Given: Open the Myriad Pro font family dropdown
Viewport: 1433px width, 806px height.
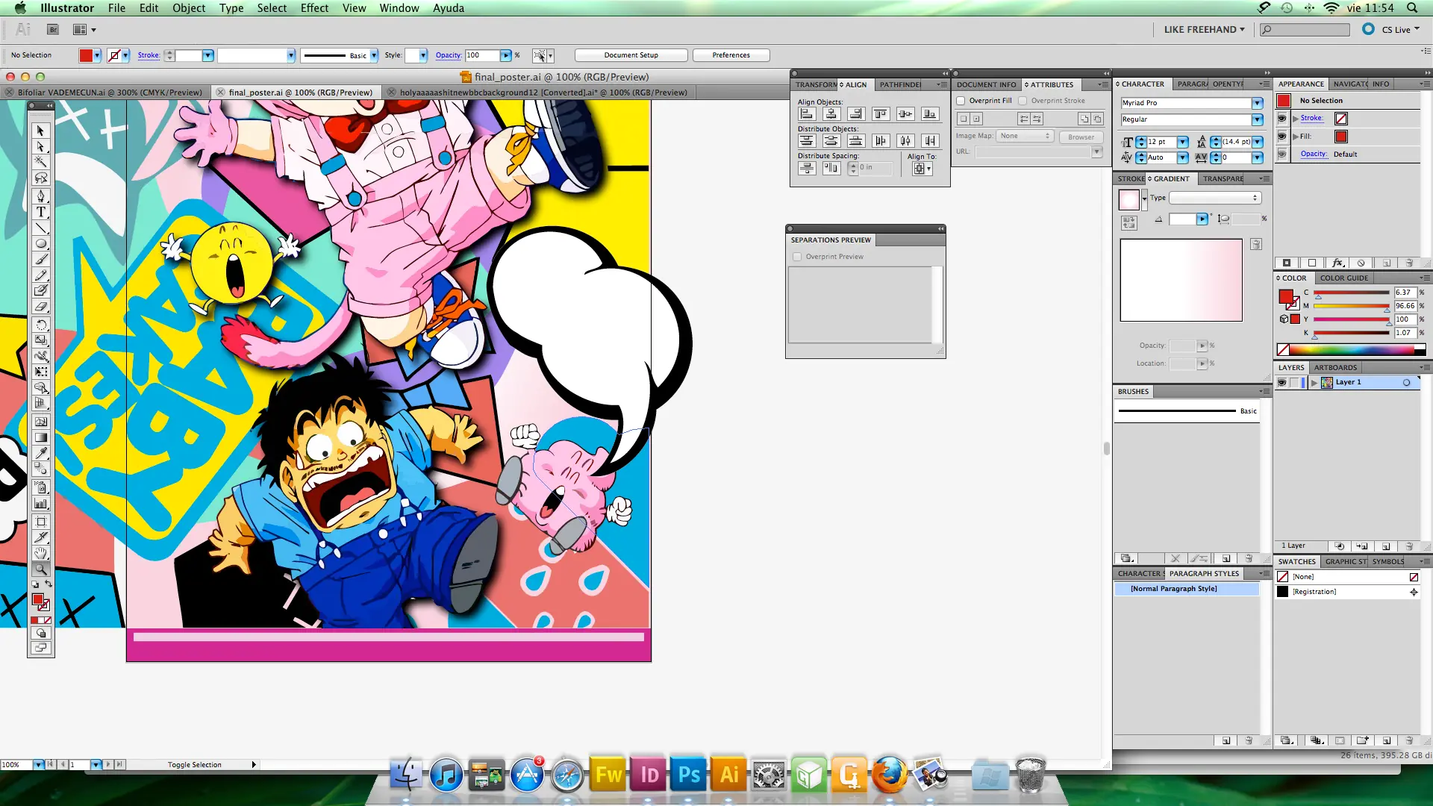Looking at the screenshot, I should coord(1258,103).
